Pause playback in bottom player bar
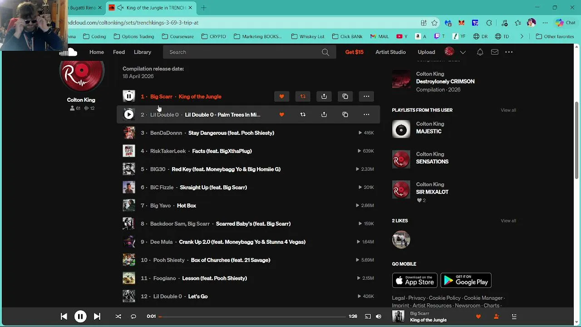Screen dimensions: 581x327 [x=80, y=317]
